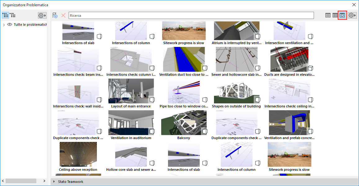Viewport: 359px width, 186px height.
Task: Click 3D view icon beside Shapes on outside of building
Action: point(257,100)
